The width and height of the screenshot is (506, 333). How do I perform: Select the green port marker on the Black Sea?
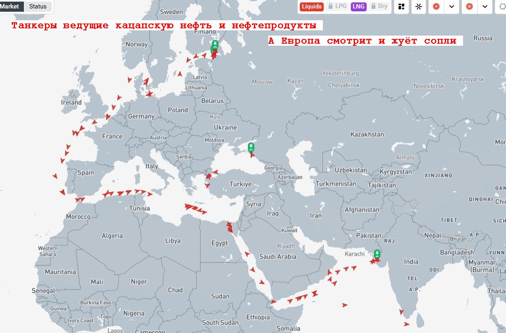[x=251, y=147]
